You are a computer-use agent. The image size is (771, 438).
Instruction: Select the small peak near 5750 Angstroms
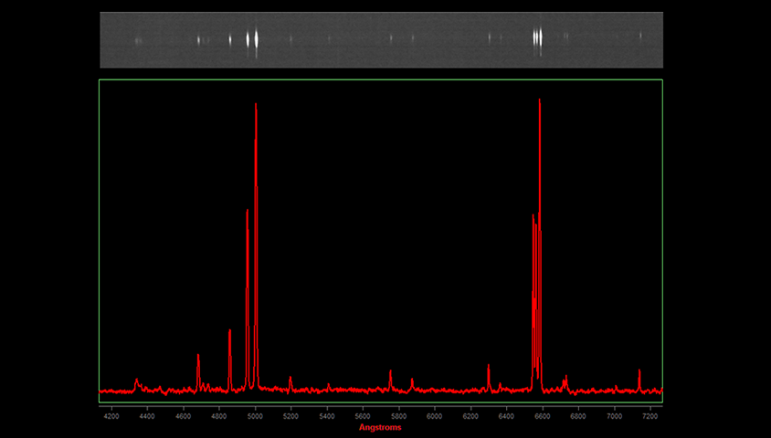pos(390,371)
